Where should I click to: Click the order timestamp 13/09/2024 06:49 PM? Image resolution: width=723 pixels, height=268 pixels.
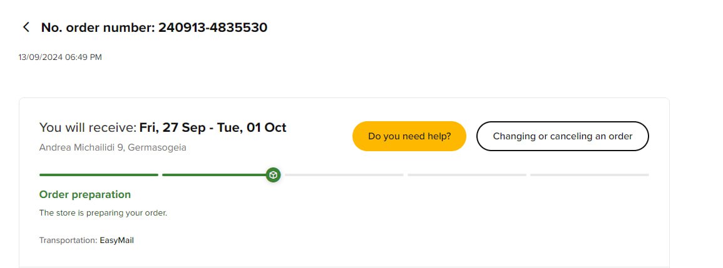pos(60,57)
